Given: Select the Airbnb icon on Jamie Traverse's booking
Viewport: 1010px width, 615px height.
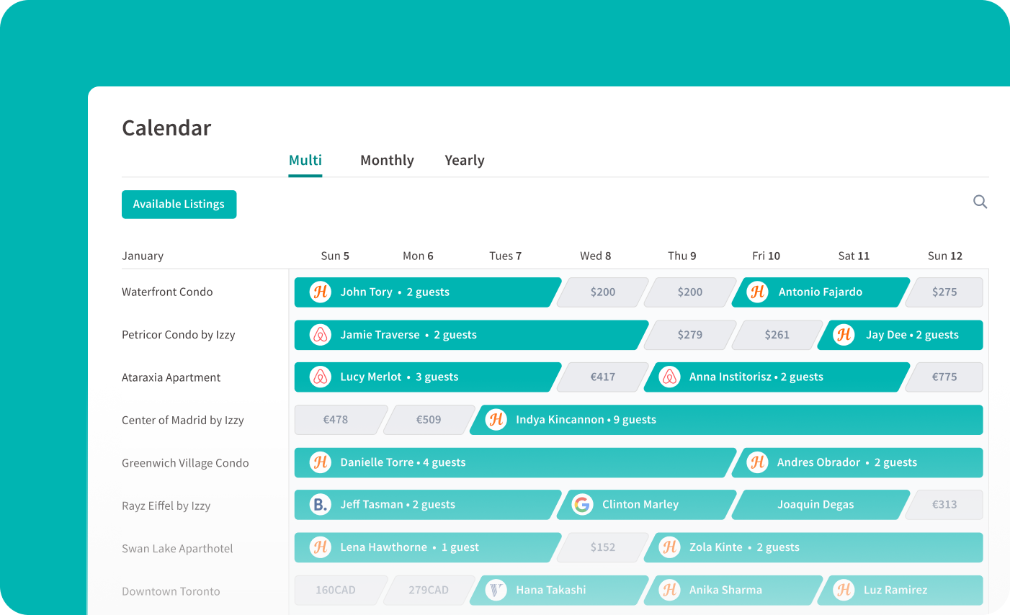Looking at the screenshot, I should (319, 335).
